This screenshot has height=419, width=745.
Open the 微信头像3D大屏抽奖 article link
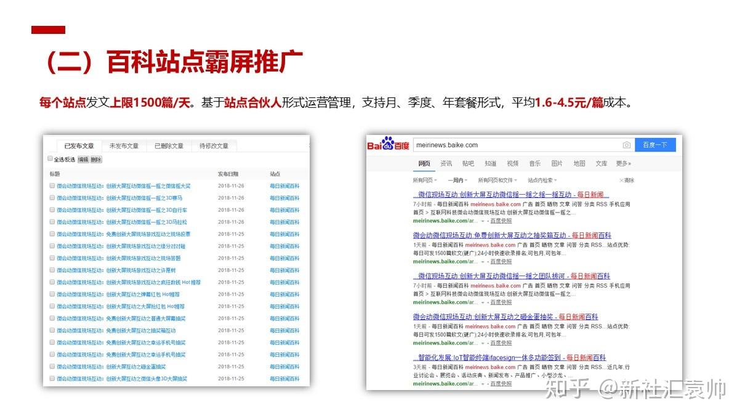point(122,378)
